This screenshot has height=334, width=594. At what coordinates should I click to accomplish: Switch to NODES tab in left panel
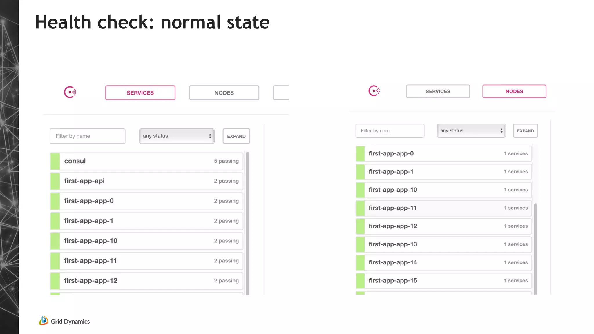click(224, 93)
